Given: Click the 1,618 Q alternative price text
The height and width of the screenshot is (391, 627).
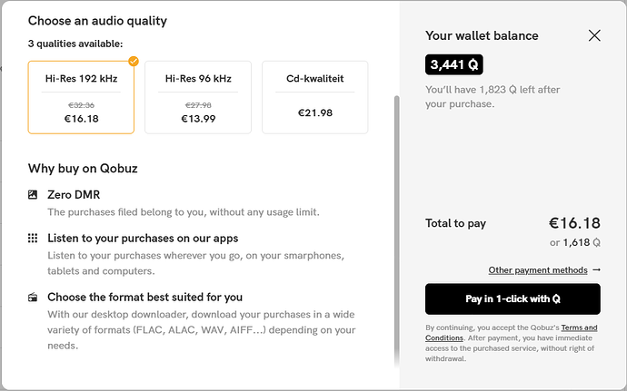Looking at the screenshot, I should [582, 243].
